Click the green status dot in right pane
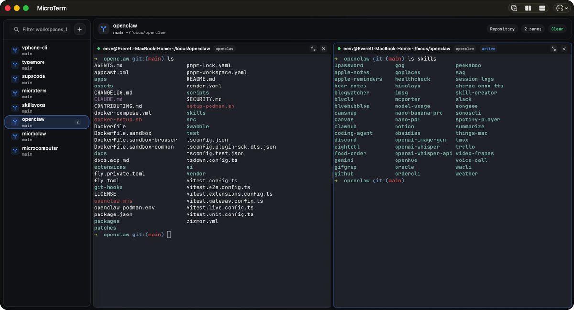 (x=339, y=49)
